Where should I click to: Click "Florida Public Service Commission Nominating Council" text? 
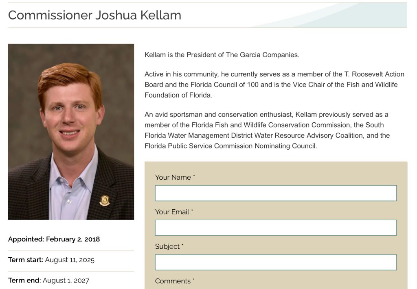pos(230,146)
